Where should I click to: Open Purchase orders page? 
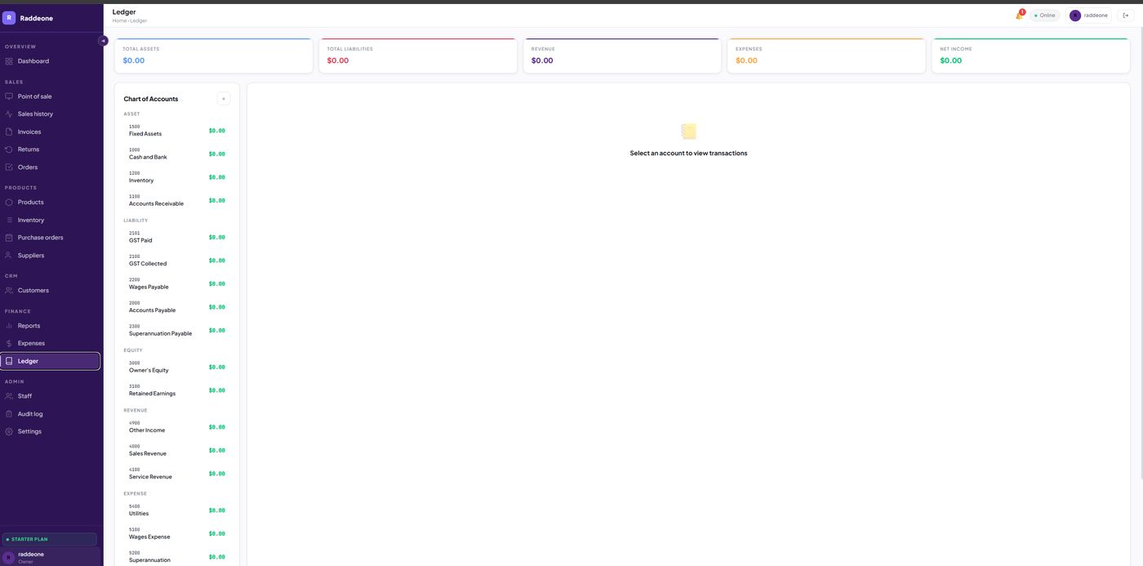51,238
